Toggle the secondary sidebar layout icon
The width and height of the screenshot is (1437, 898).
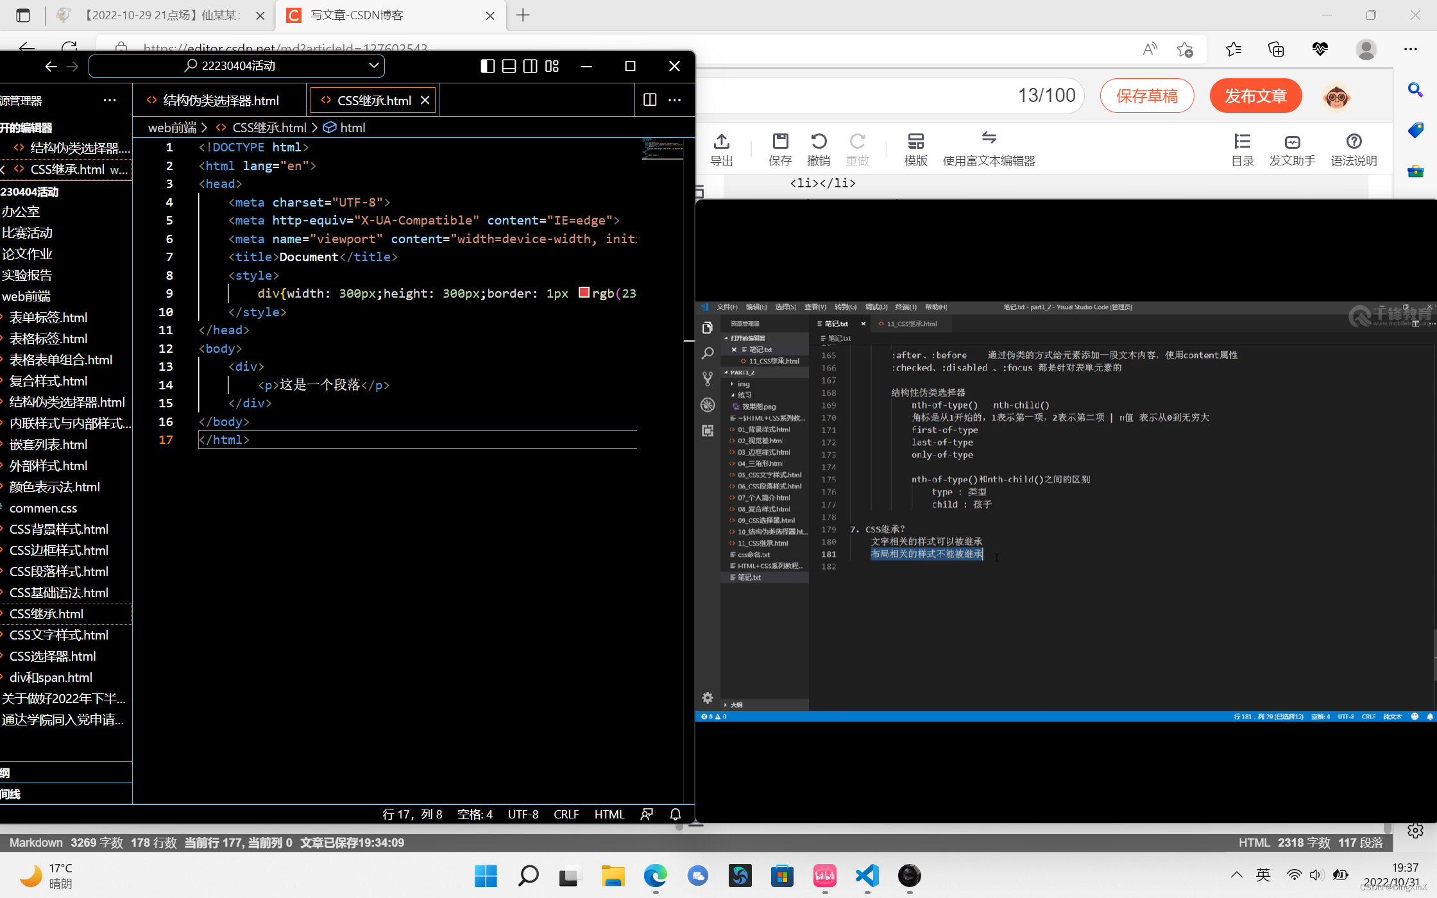530,66
